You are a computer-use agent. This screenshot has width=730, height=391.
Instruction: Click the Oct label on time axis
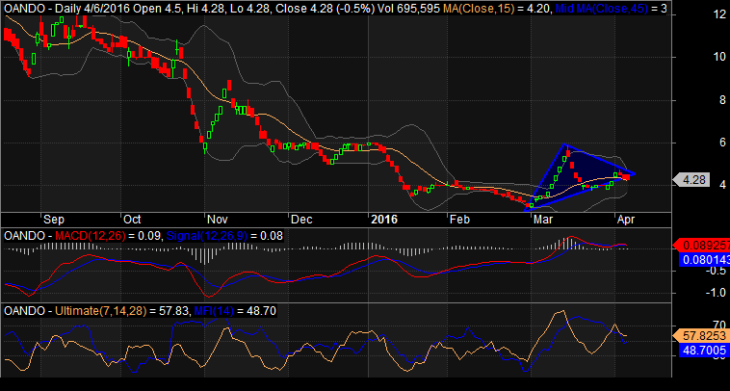pos(132,220)
